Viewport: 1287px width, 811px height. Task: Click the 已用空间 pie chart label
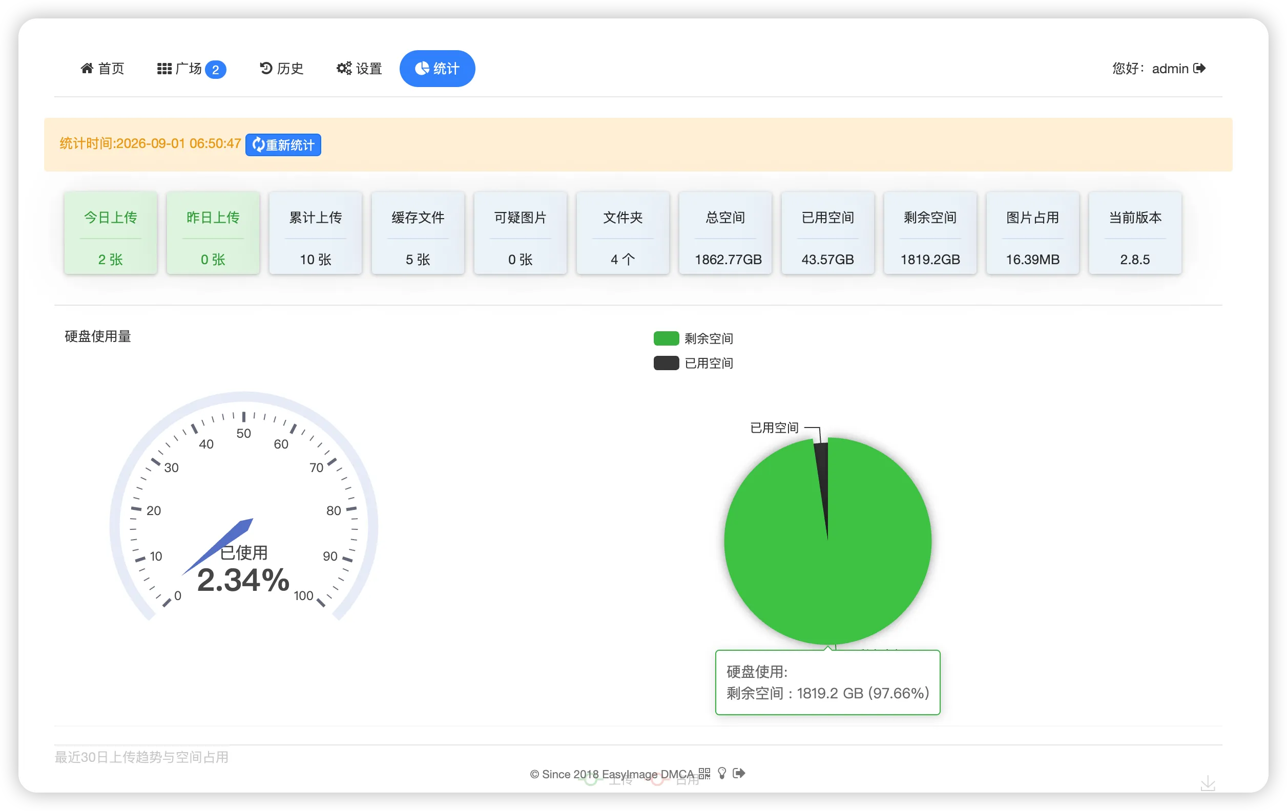(x=774, y=428)
